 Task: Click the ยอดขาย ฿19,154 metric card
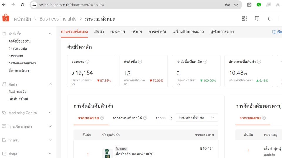pyautogui.click(x=91, y=71)
